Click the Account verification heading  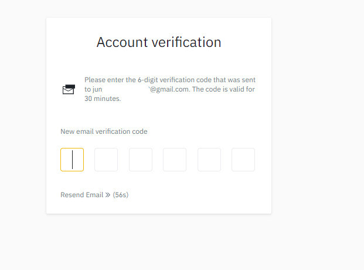click(x=159, y=42)
